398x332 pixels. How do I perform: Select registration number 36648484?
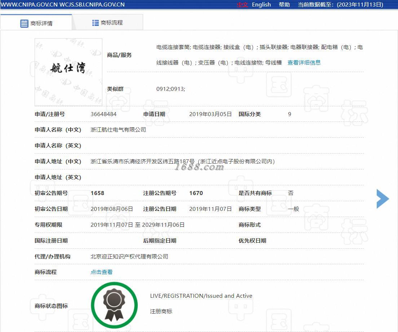[x=103, y=114]
